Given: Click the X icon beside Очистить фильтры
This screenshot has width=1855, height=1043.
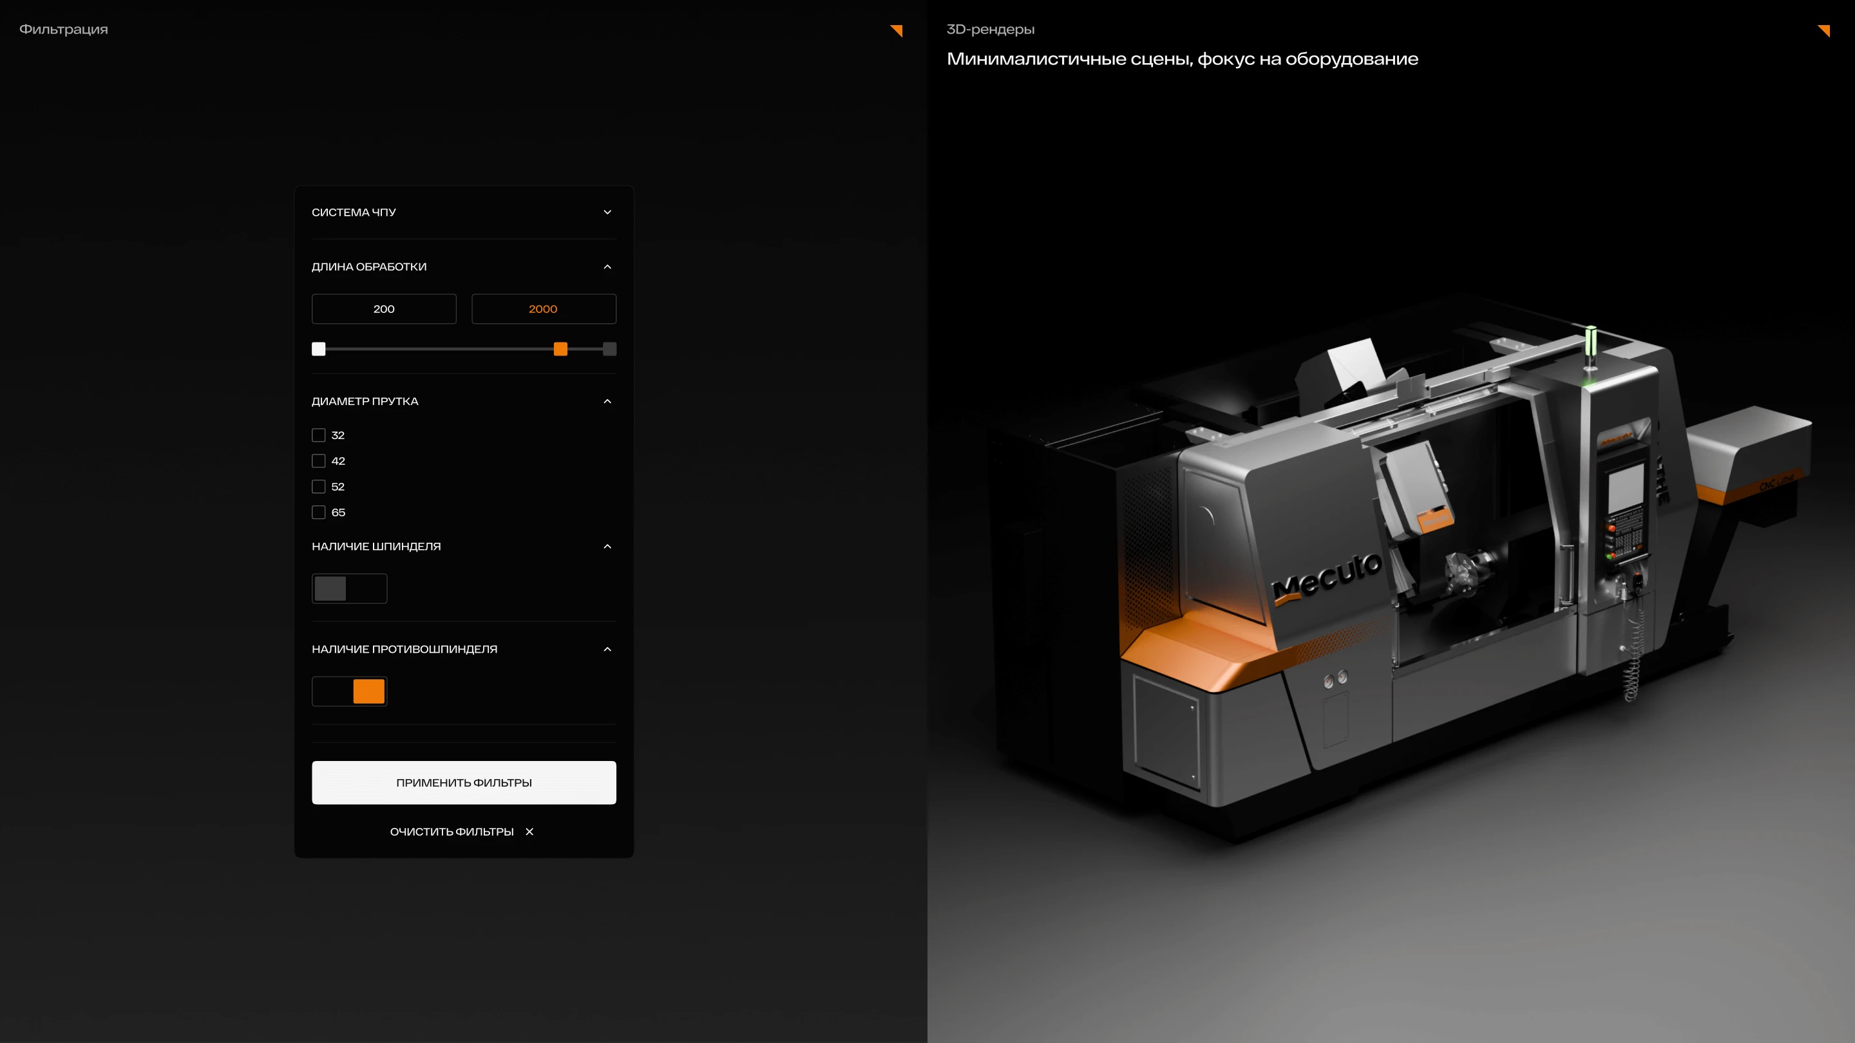Looking at the screenshot, I should coord(529,831).
